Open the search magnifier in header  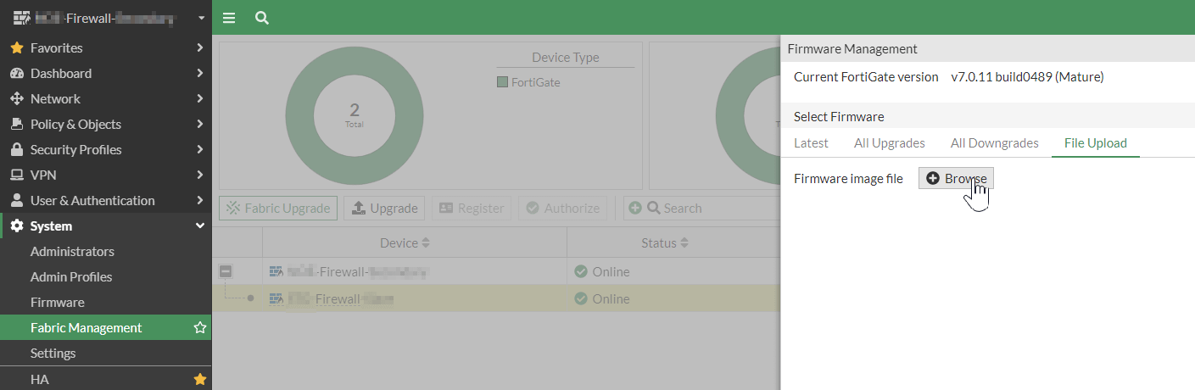262,17
